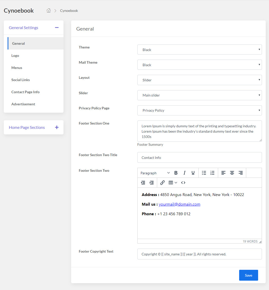Align editor text to center

point(232,173)
